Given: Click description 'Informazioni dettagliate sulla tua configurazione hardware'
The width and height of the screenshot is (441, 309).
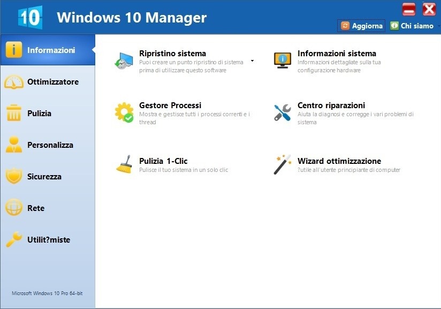Looking at the screenshot, I should tap(339, 66).
